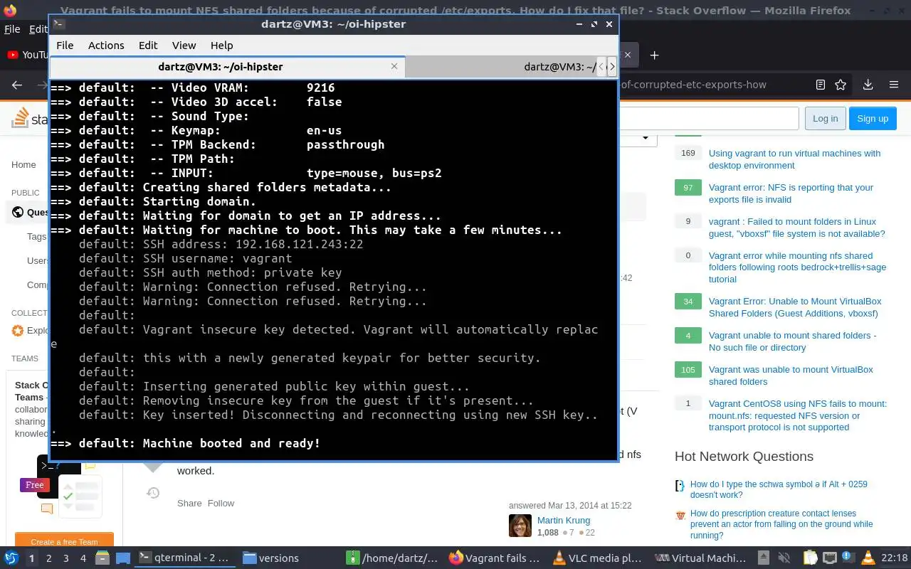Open 'Unable to Mount VirtualBox Shared Folders' link
The width and height of the screenshot is (911, 569).
795,307
